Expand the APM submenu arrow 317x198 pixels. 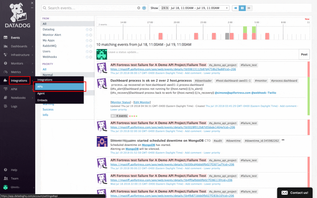pos(32,89)
